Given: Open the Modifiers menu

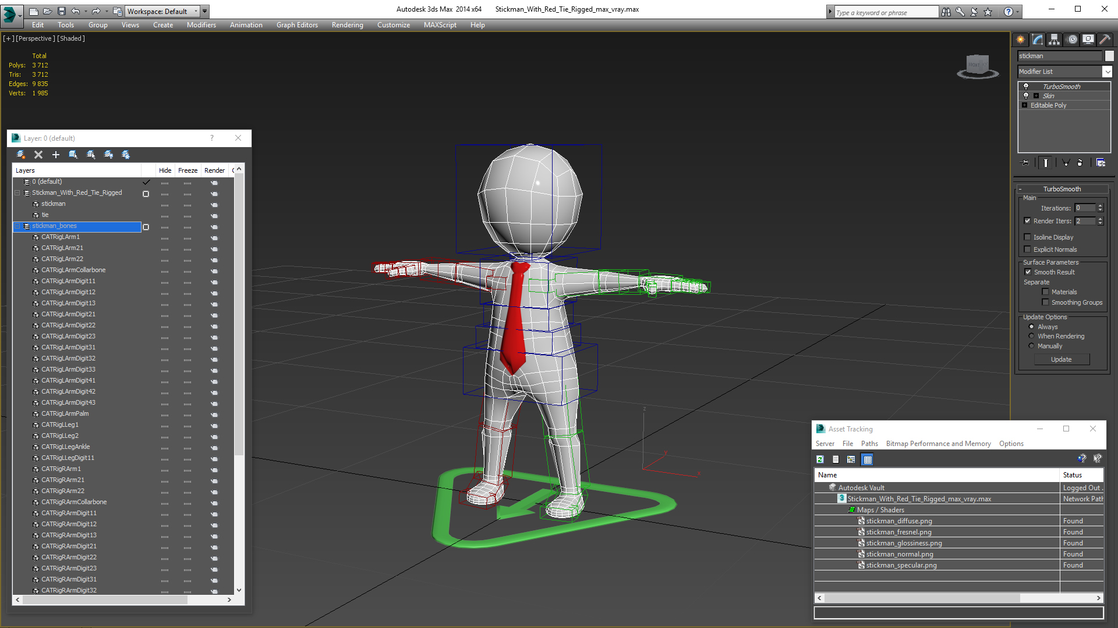Looking at the screenshot, I should pos(201,25).
